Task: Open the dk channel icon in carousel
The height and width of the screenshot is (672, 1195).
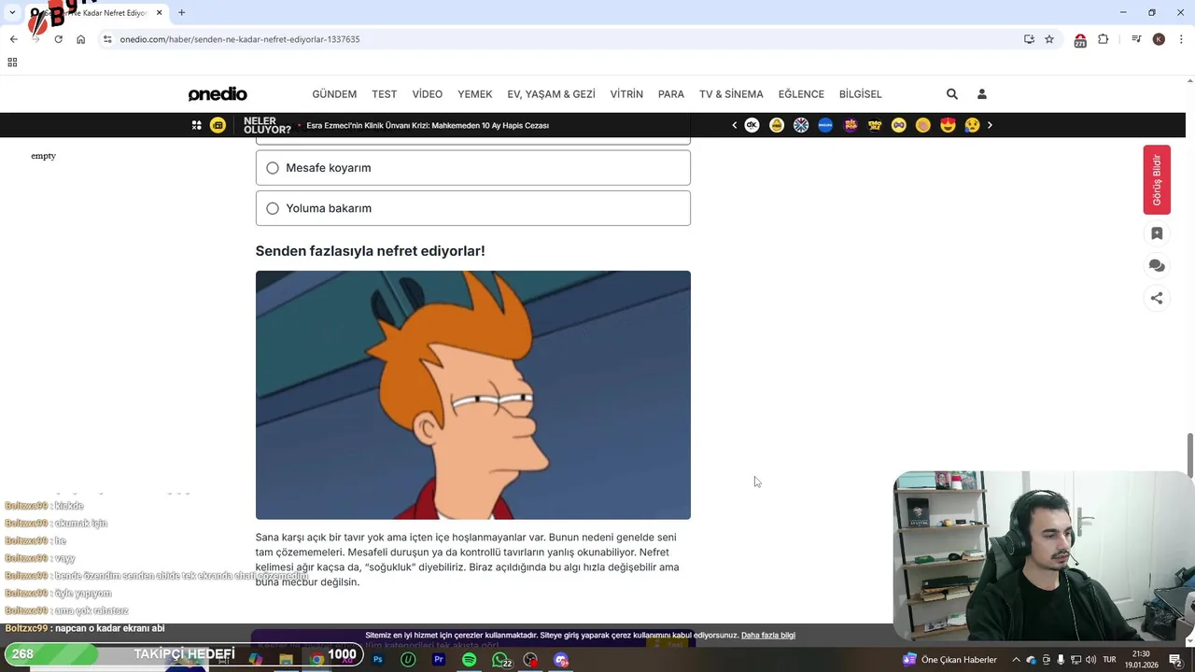Action: [752, 125]
